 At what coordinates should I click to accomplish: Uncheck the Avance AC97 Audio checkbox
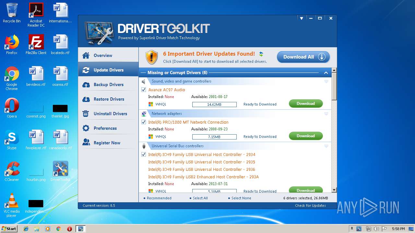(144, 90)
